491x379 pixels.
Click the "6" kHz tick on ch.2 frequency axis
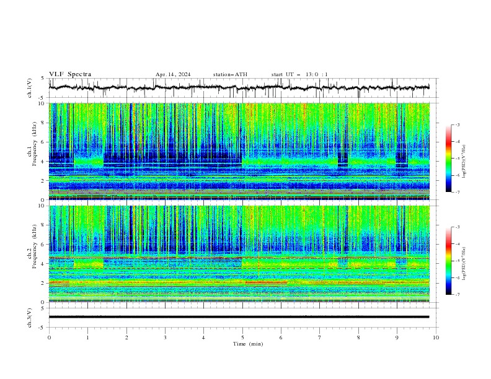coord(44,245)
